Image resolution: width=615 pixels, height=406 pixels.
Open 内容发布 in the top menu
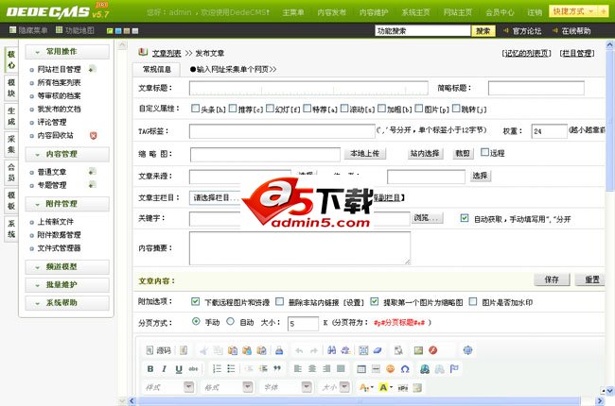(x=331, y=12)
